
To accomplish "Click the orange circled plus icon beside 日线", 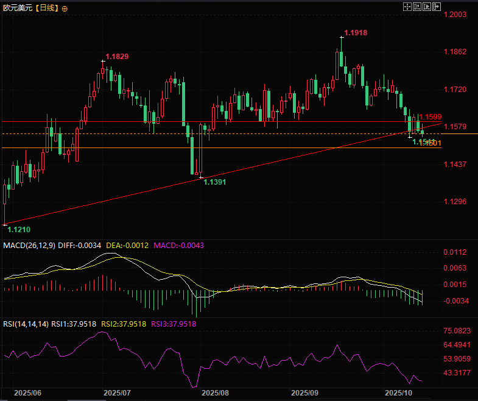I will (65, 9).
